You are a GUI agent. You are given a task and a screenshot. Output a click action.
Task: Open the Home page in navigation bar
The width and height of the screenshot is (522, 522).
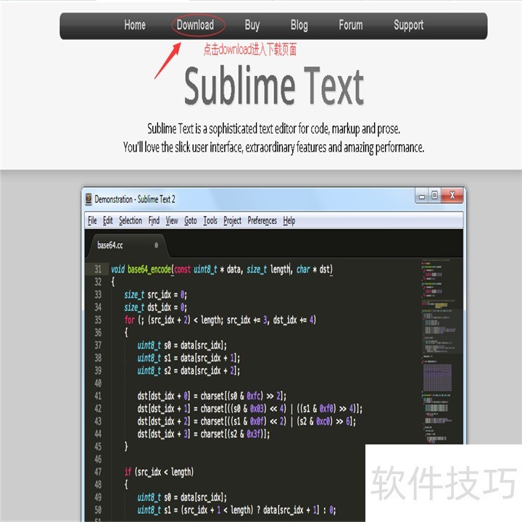tap(135, 25)
